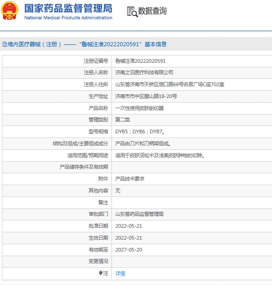Screen dimensions: 272x285
Task: Click the 适用范围/预期用途 label
Action: pyautogui.click(x=88, y=155)
